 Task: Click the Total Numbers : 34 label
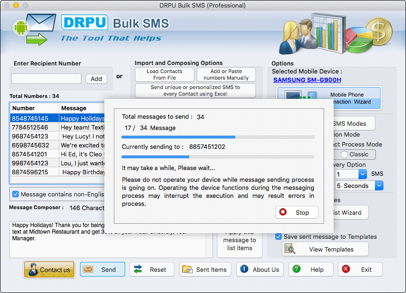click(x=34, y=96)
